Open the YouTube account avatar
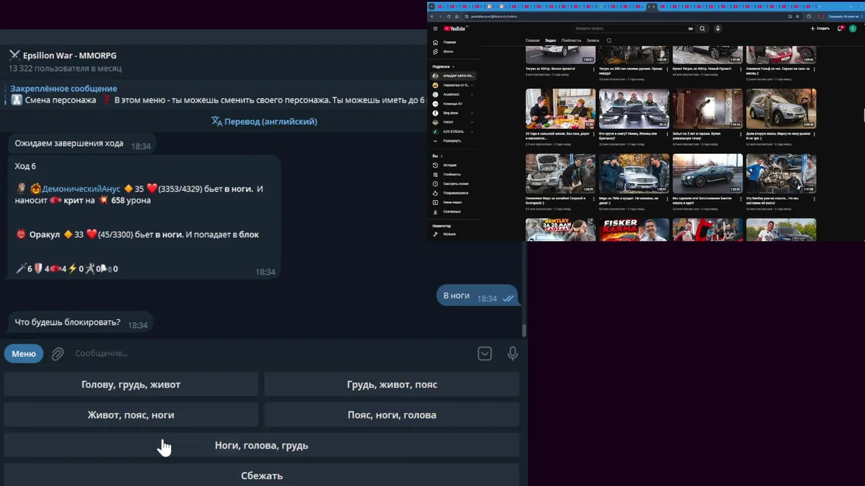Viewport: 865px width, 486px height. pyautogui.click(x=853, y=28)
